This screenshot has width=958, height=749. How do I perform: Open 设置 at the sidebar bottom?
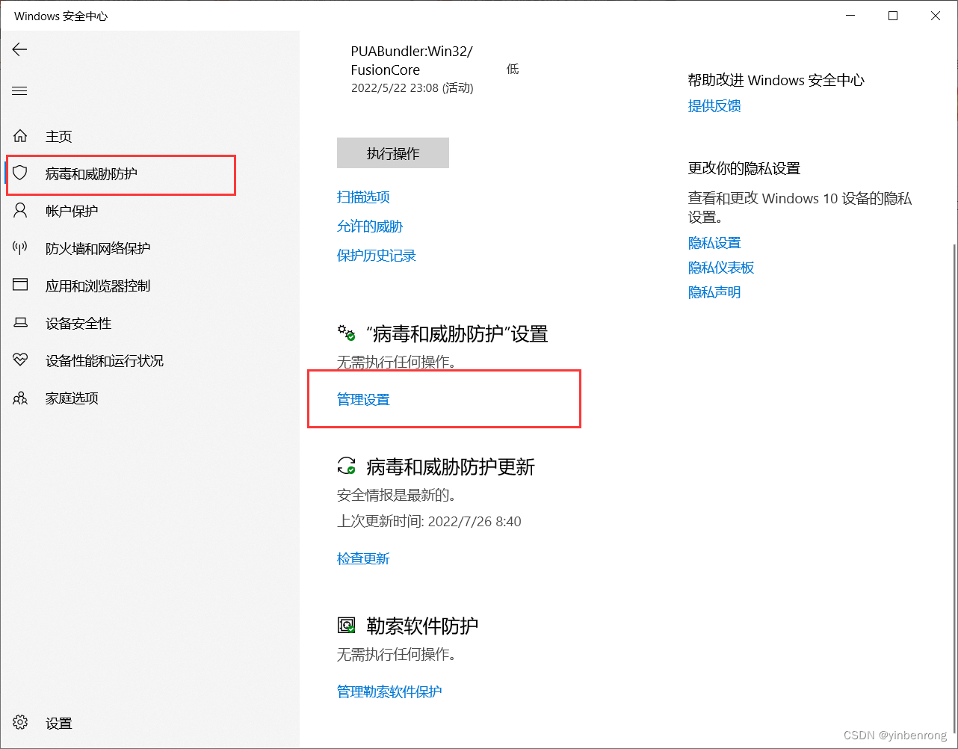point(59,723)
